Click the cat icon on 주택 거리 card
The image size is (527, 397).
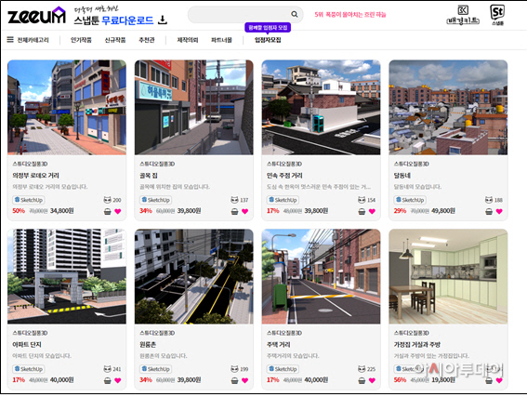[362, 369]
